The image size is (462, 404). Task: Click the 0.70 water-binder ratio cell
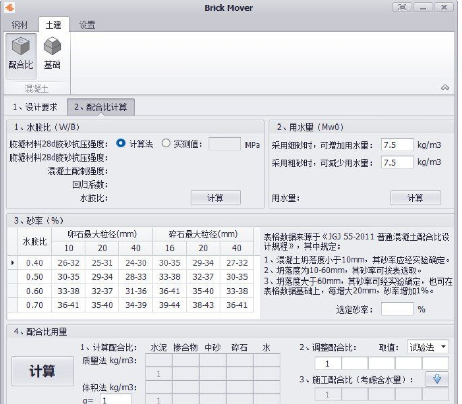[x=35, y=305]
